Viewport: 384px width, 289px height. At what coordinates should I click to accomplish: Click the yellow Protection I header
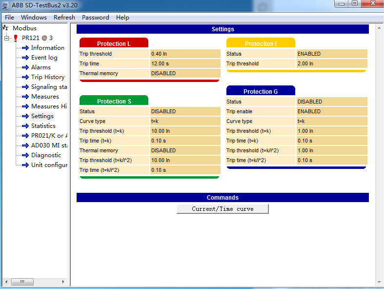pos(261,42)
